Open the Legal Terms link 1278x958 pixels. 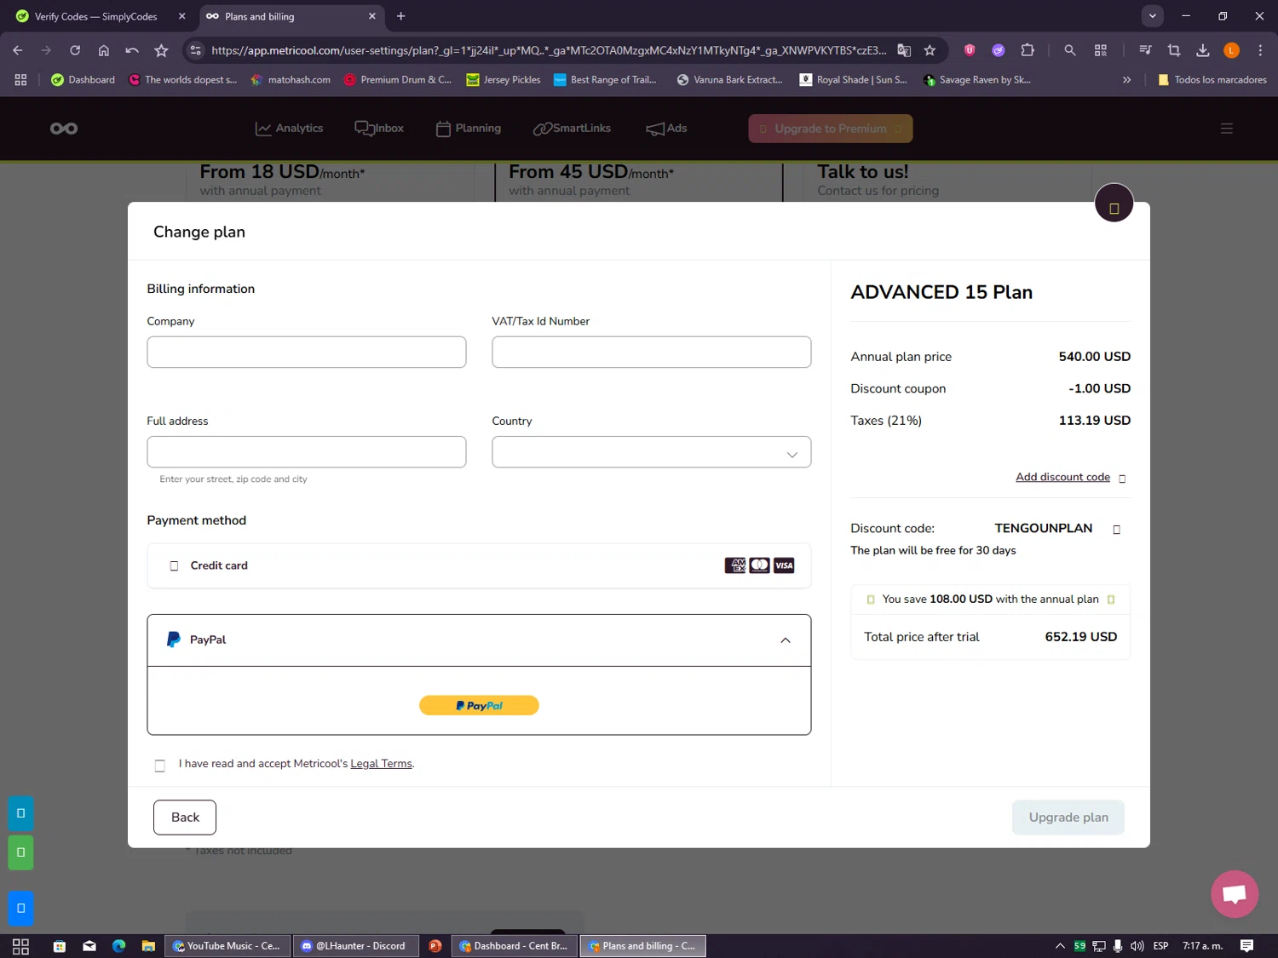point(381,764)
